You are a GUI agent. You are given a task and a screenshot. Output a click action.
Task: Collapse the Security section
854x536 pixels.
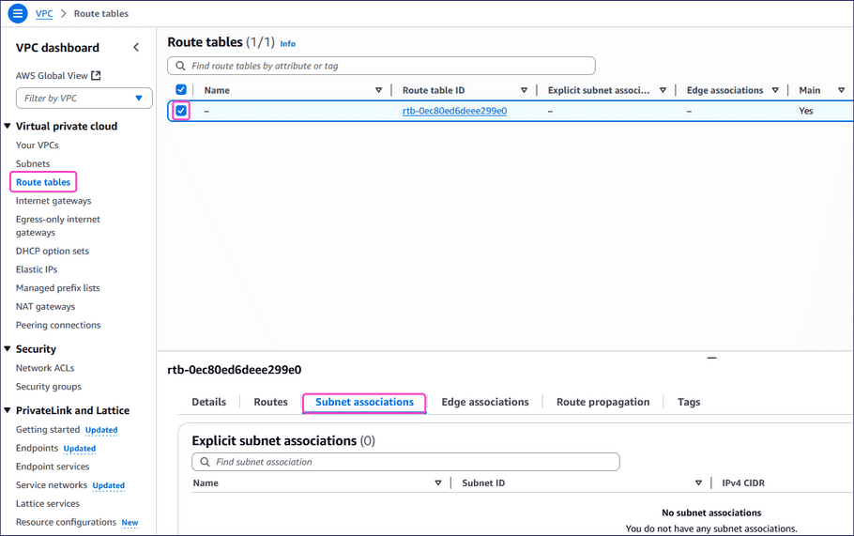pos(8,348)
